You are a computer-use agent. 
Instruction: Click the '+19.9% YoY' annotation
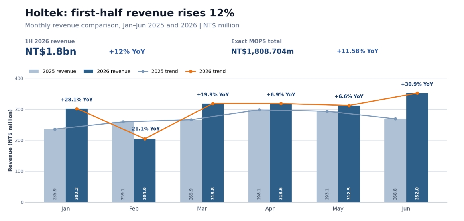pyautogui.click(x=213, y=95)
